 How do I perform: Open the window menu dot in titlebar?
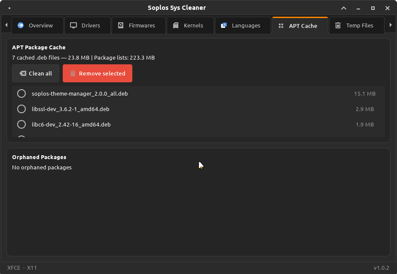[9, 8]
